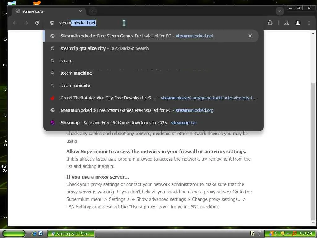Click magnifier icon beside 'steam machine'

(53, 73)
